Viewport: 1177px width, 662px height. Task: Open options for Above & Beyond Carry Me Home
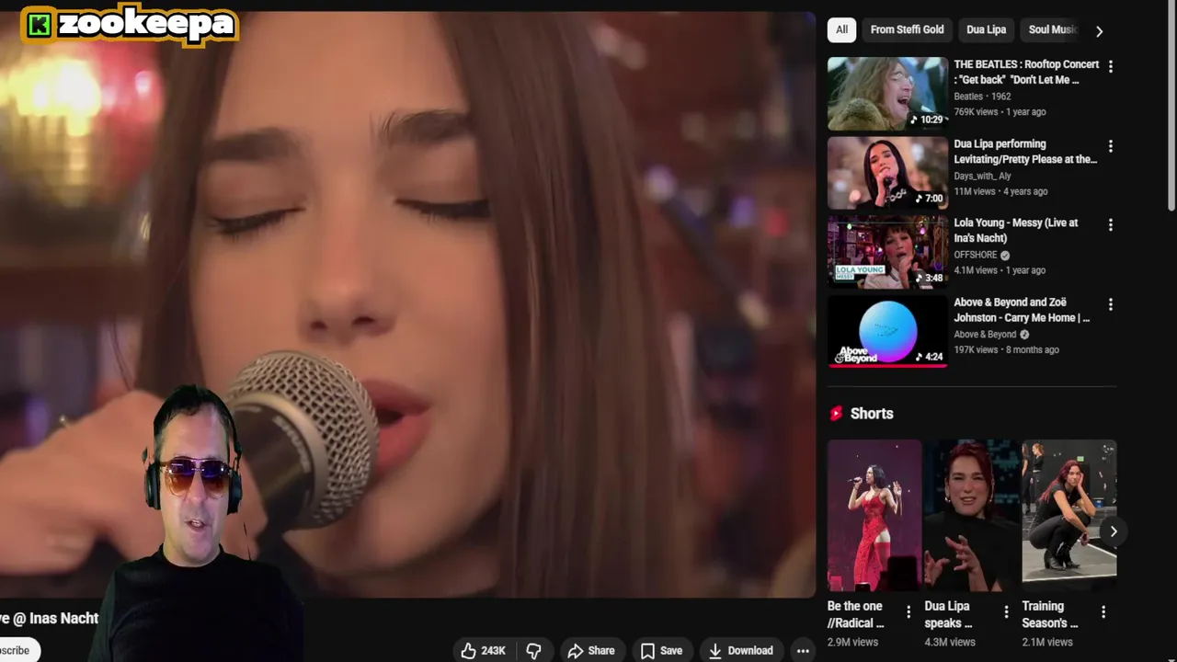coord(1111,303)
